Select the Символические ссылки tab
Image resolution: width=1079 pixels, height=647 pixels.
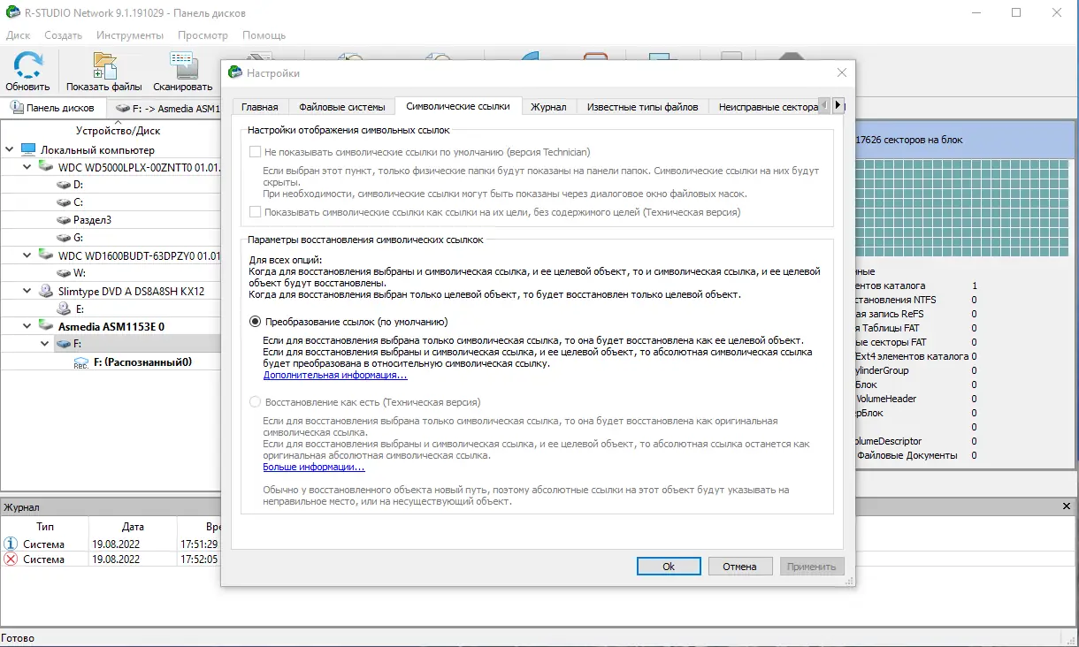pyautogui.click(x=458, y=106)
